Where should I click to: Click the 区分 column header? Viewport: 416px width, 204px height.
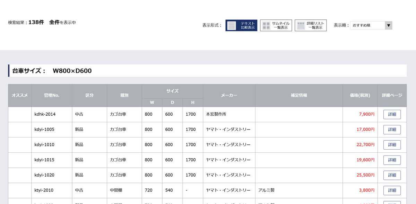89,95
